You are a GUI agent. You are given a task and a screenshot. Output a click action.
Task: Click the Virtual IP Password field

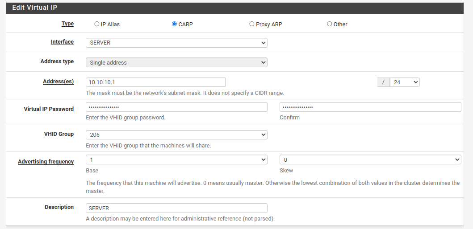click(x=176, y=107)
